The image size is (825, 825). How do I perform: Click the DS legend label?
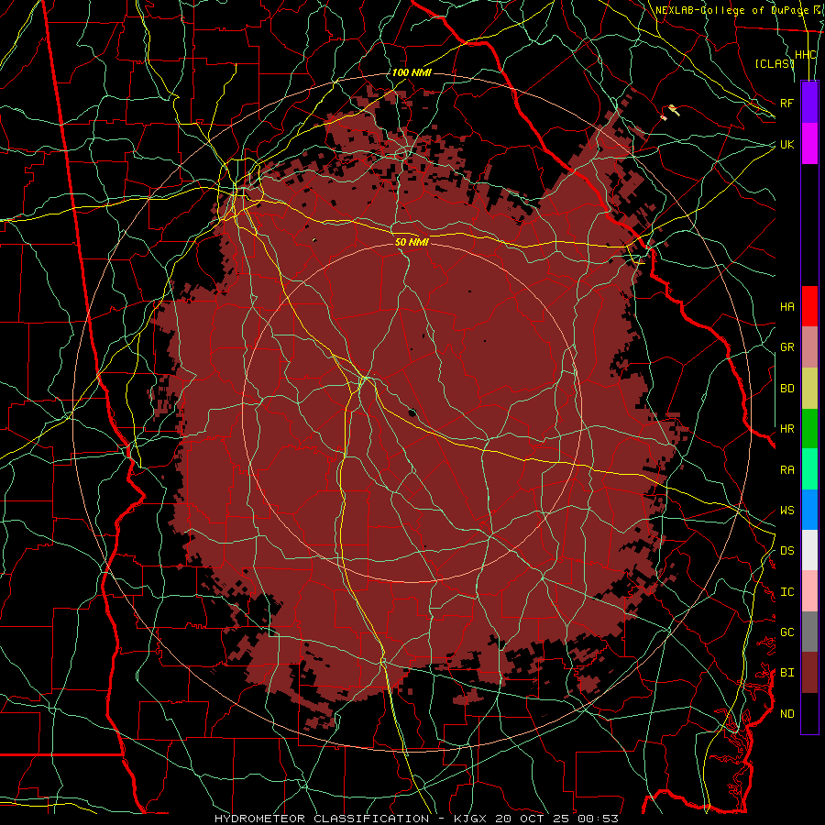[x=786, y=551]
